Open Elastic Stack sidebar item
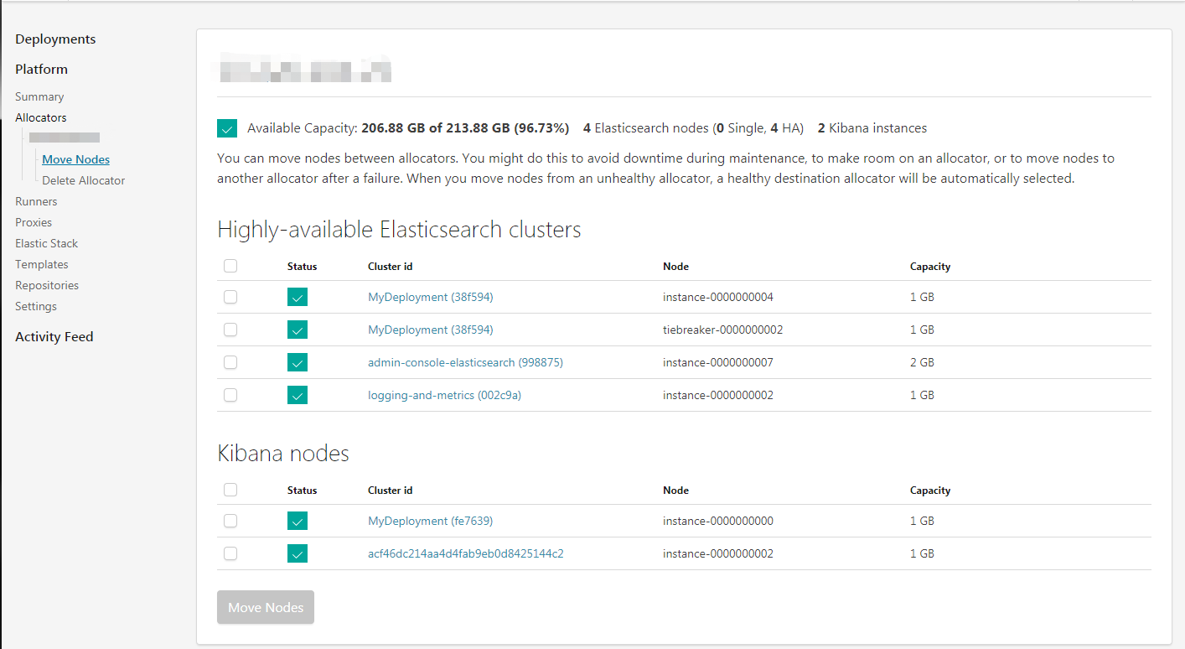 pos(46,243)
